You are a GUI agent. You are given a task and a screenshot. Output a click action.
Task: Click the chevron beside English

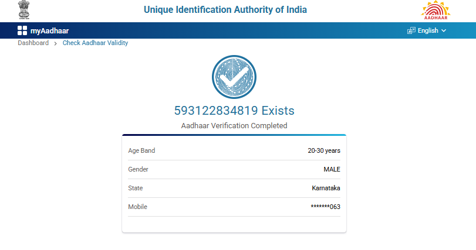(x=444, y=30)
